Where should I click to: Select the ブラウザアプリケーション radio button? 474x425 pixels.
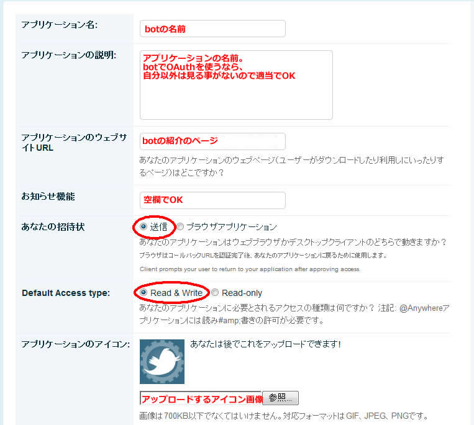tap(180, 226)
